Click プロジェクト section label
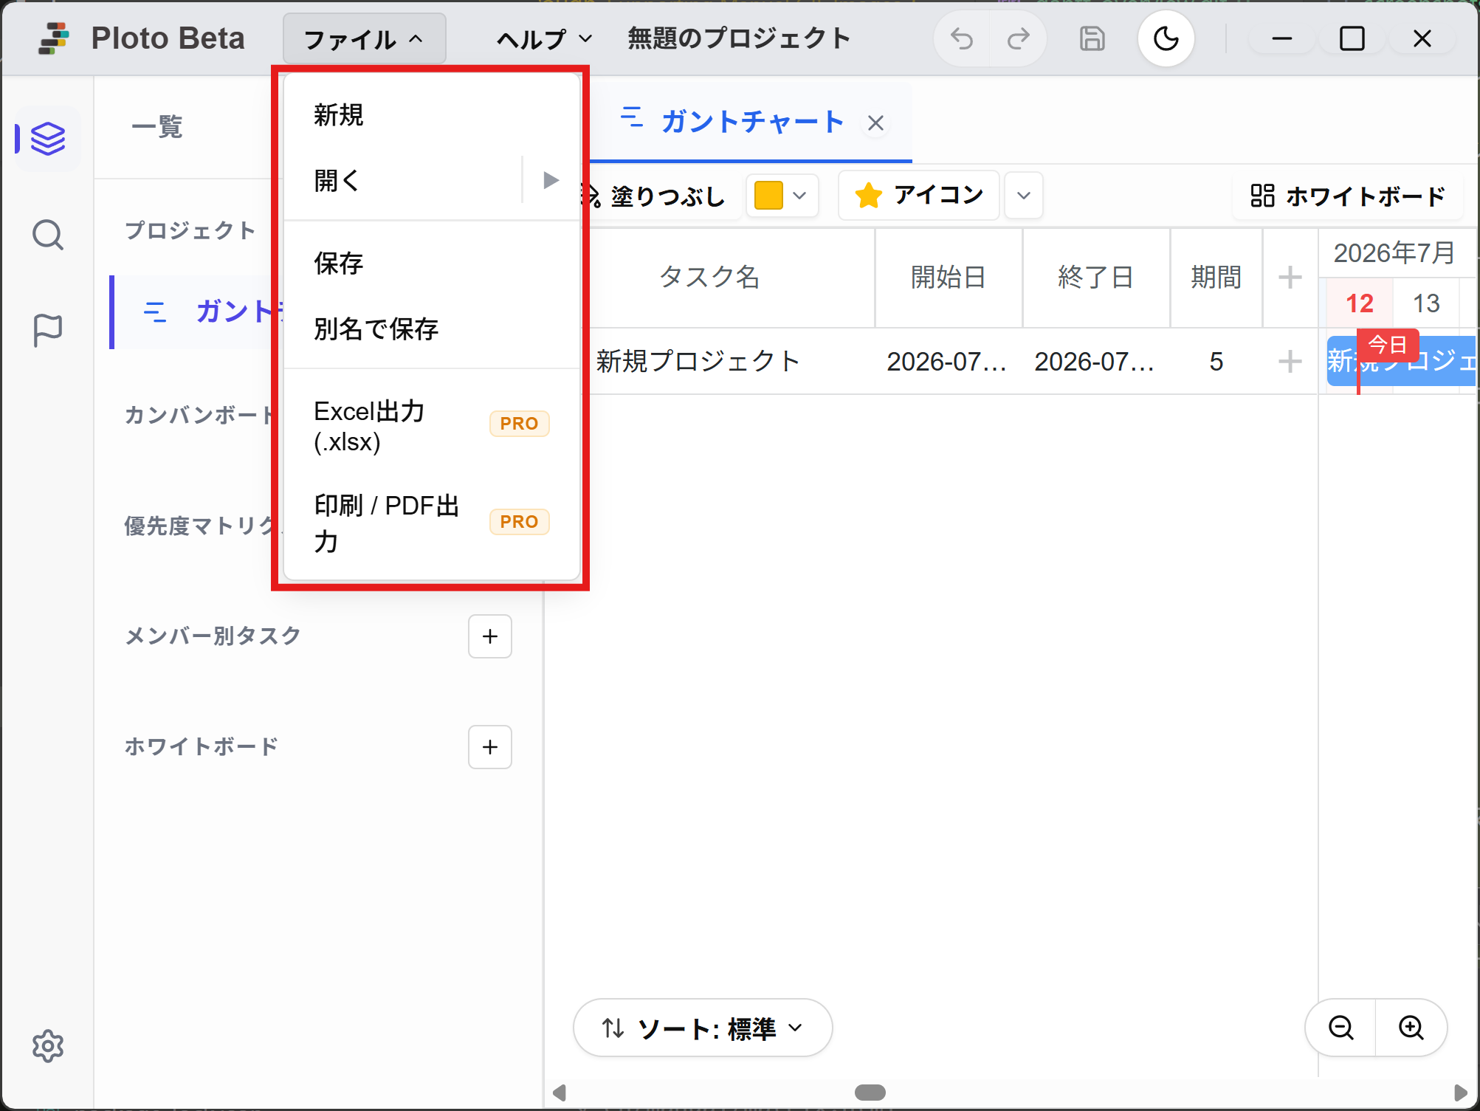Image resolution: width=1480 pixels, height=1111 pixels. pyautogui.click(x=190, y=230)
